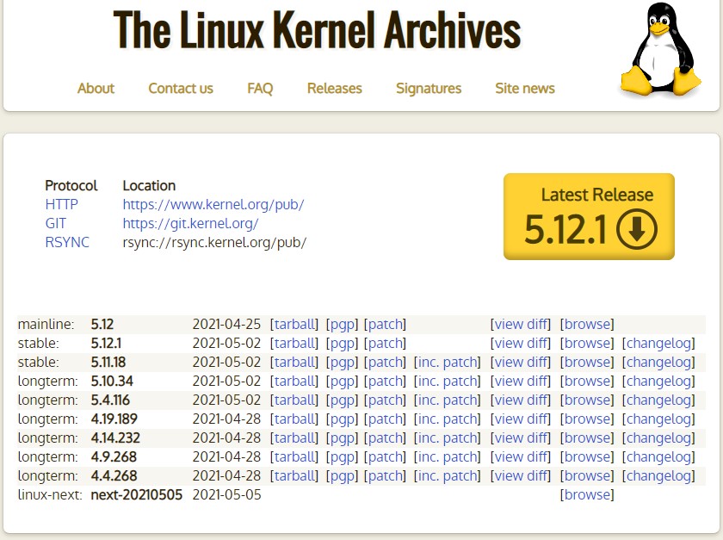This screenshot has height=540, width=723.
Task: Open the Contact us page
Action: 181,88
